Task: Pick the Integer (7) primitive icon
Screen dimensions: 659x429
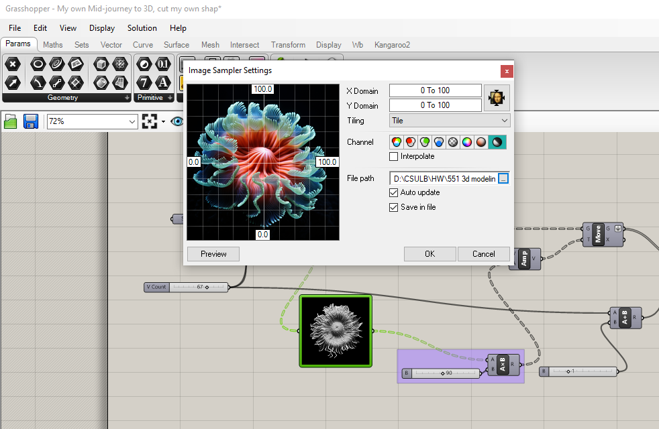Action: pyautogui.click(x=144, y=82)
